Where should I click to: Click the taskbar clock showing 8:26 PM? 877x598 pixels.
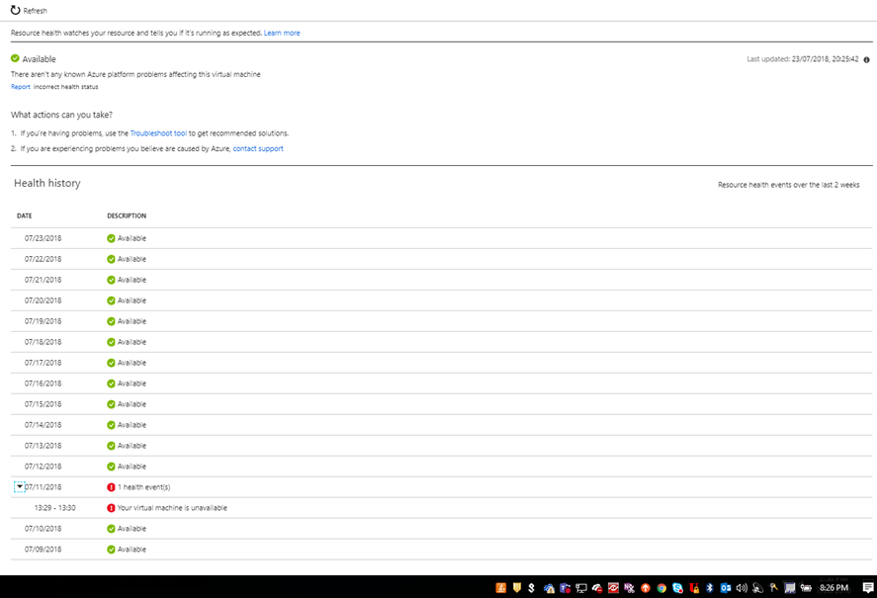click(x=833, y=588)
